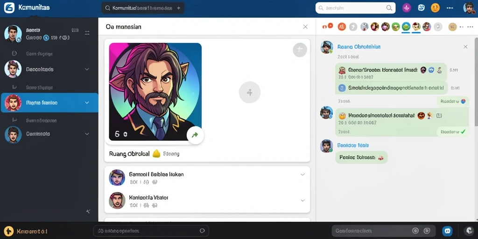The image size is (478, 239).
Task: Select the Gamimiole item in the sidebar
Action: coord(49,134)
